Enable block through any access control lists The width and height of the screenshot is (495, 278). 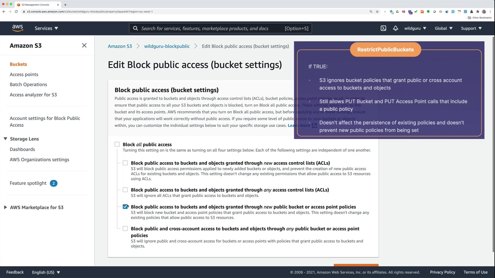125,190
